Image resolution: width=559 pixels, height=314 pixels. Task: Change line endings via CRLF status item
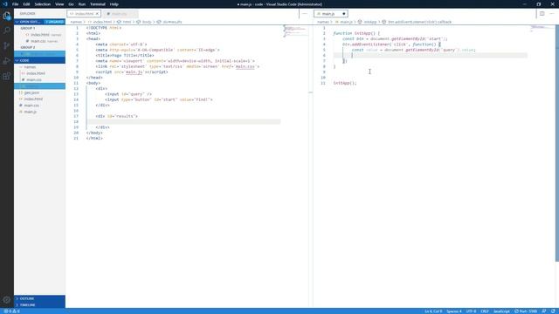click(485, 311)
